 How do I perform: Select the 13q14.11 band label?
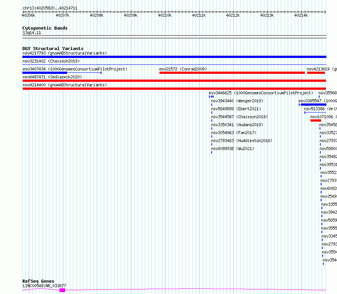[32, 33]
